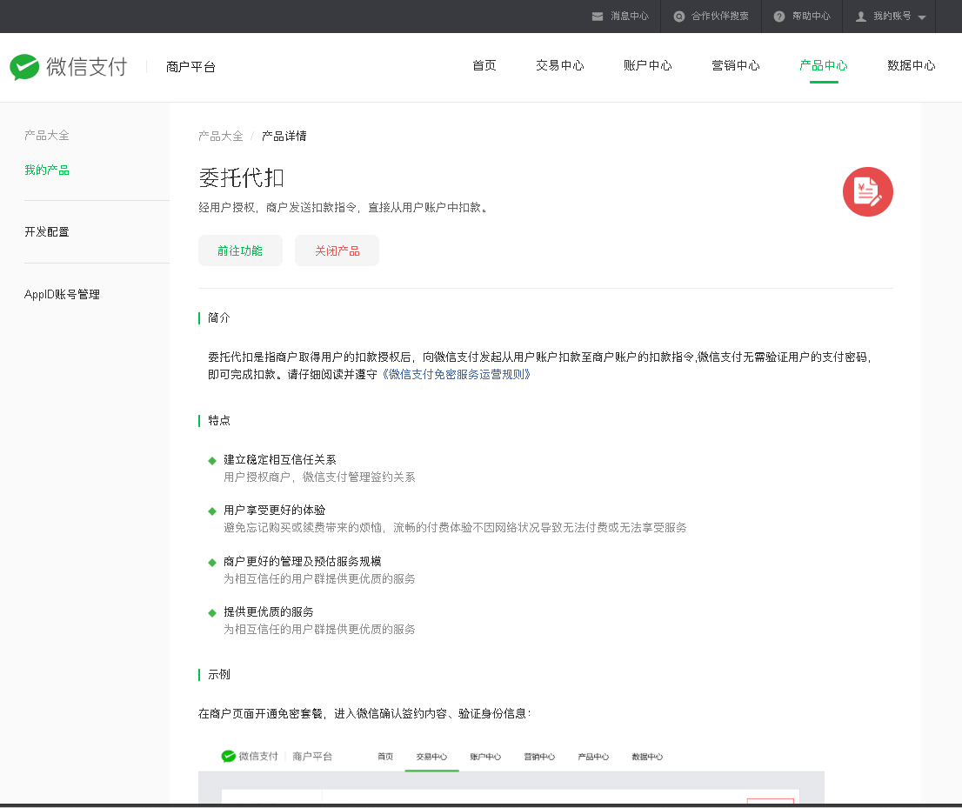Click the 特点 section heading
This screenshot has height=808, width=962.
click(218, 420)
